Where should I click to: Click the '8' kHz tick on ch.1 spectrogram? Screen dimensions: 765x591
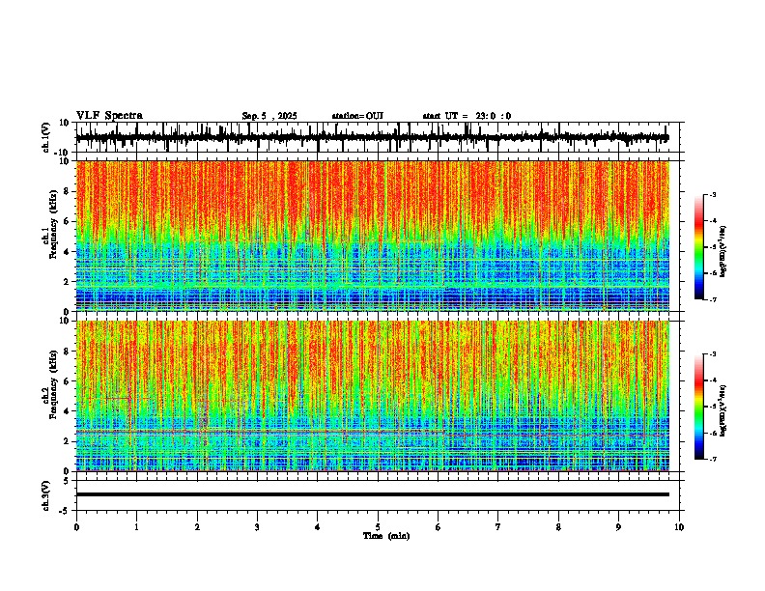click(68, 191)
